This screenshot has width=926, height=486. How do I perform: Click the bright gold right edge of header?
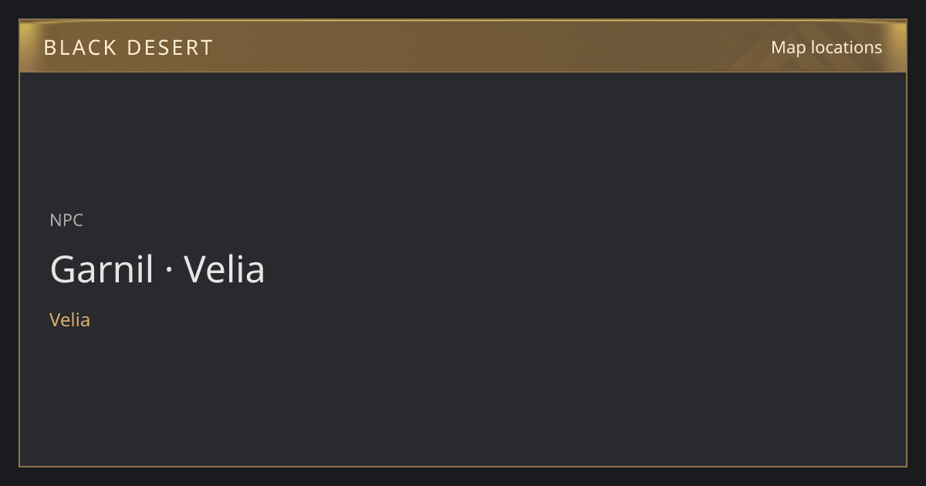coord(900,46)
